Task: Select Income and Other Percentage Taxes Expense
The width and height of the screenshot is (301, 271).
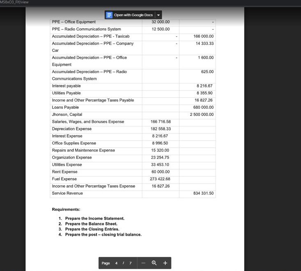Action: point(93,186)
